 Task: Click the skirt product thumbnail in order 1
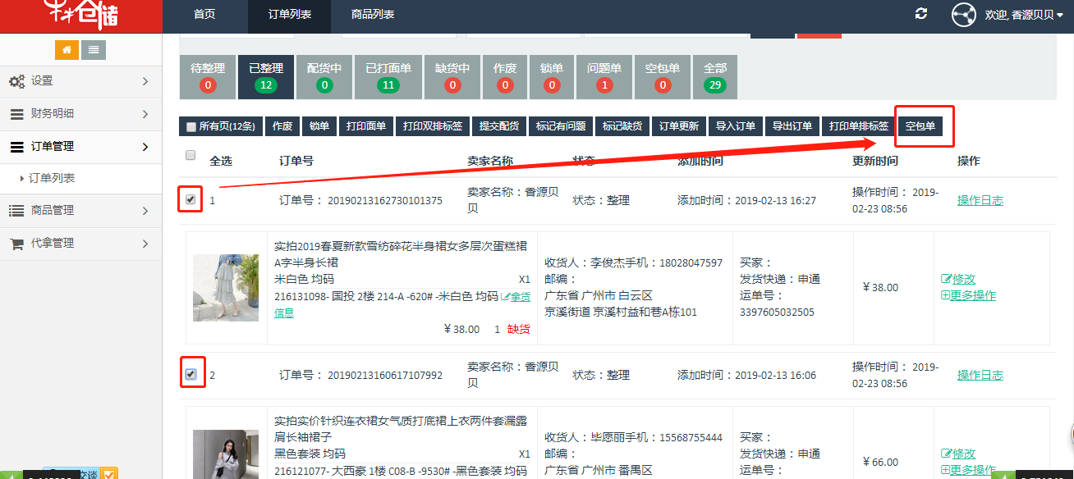click(x=226, y=287)
